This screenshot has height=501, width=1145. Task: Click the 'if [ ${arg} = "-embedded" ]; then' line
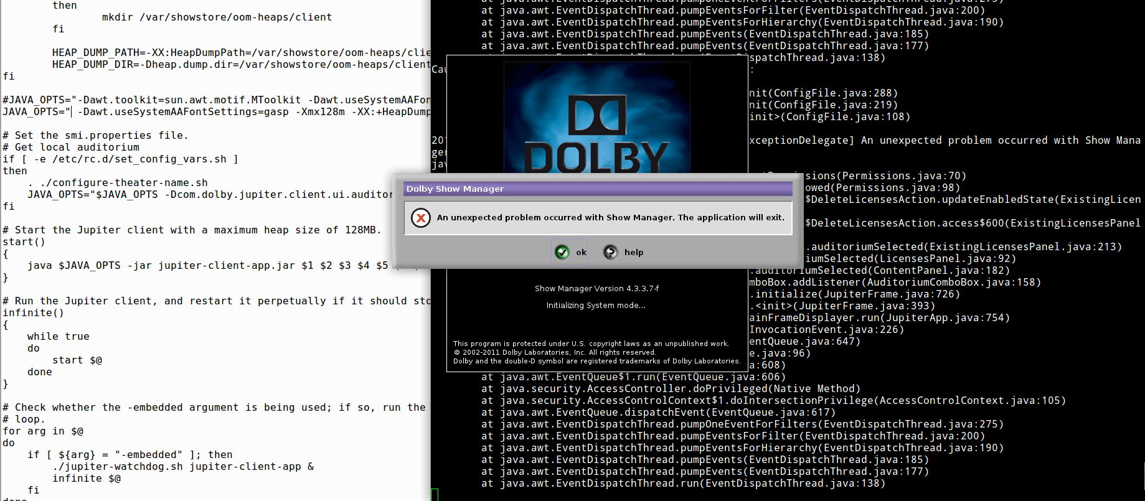(130, 455)
